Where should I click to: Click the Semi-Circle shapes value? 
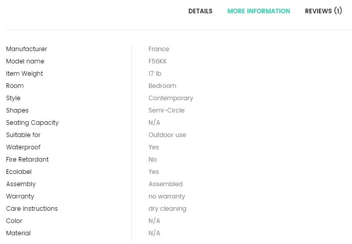(x=167, y=110)
